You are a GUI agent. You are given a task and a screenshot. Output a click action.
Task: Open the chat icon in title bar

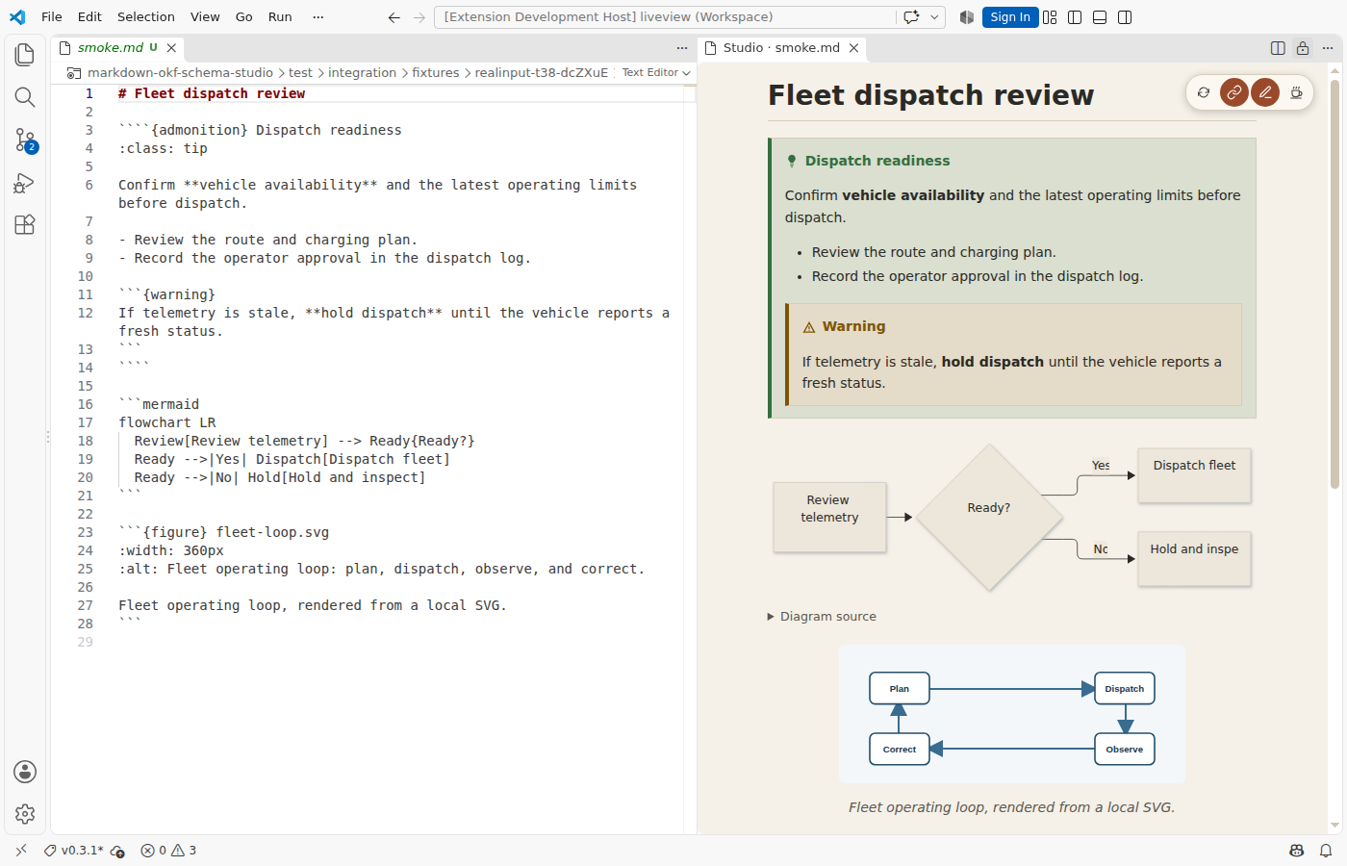(911, 17)
